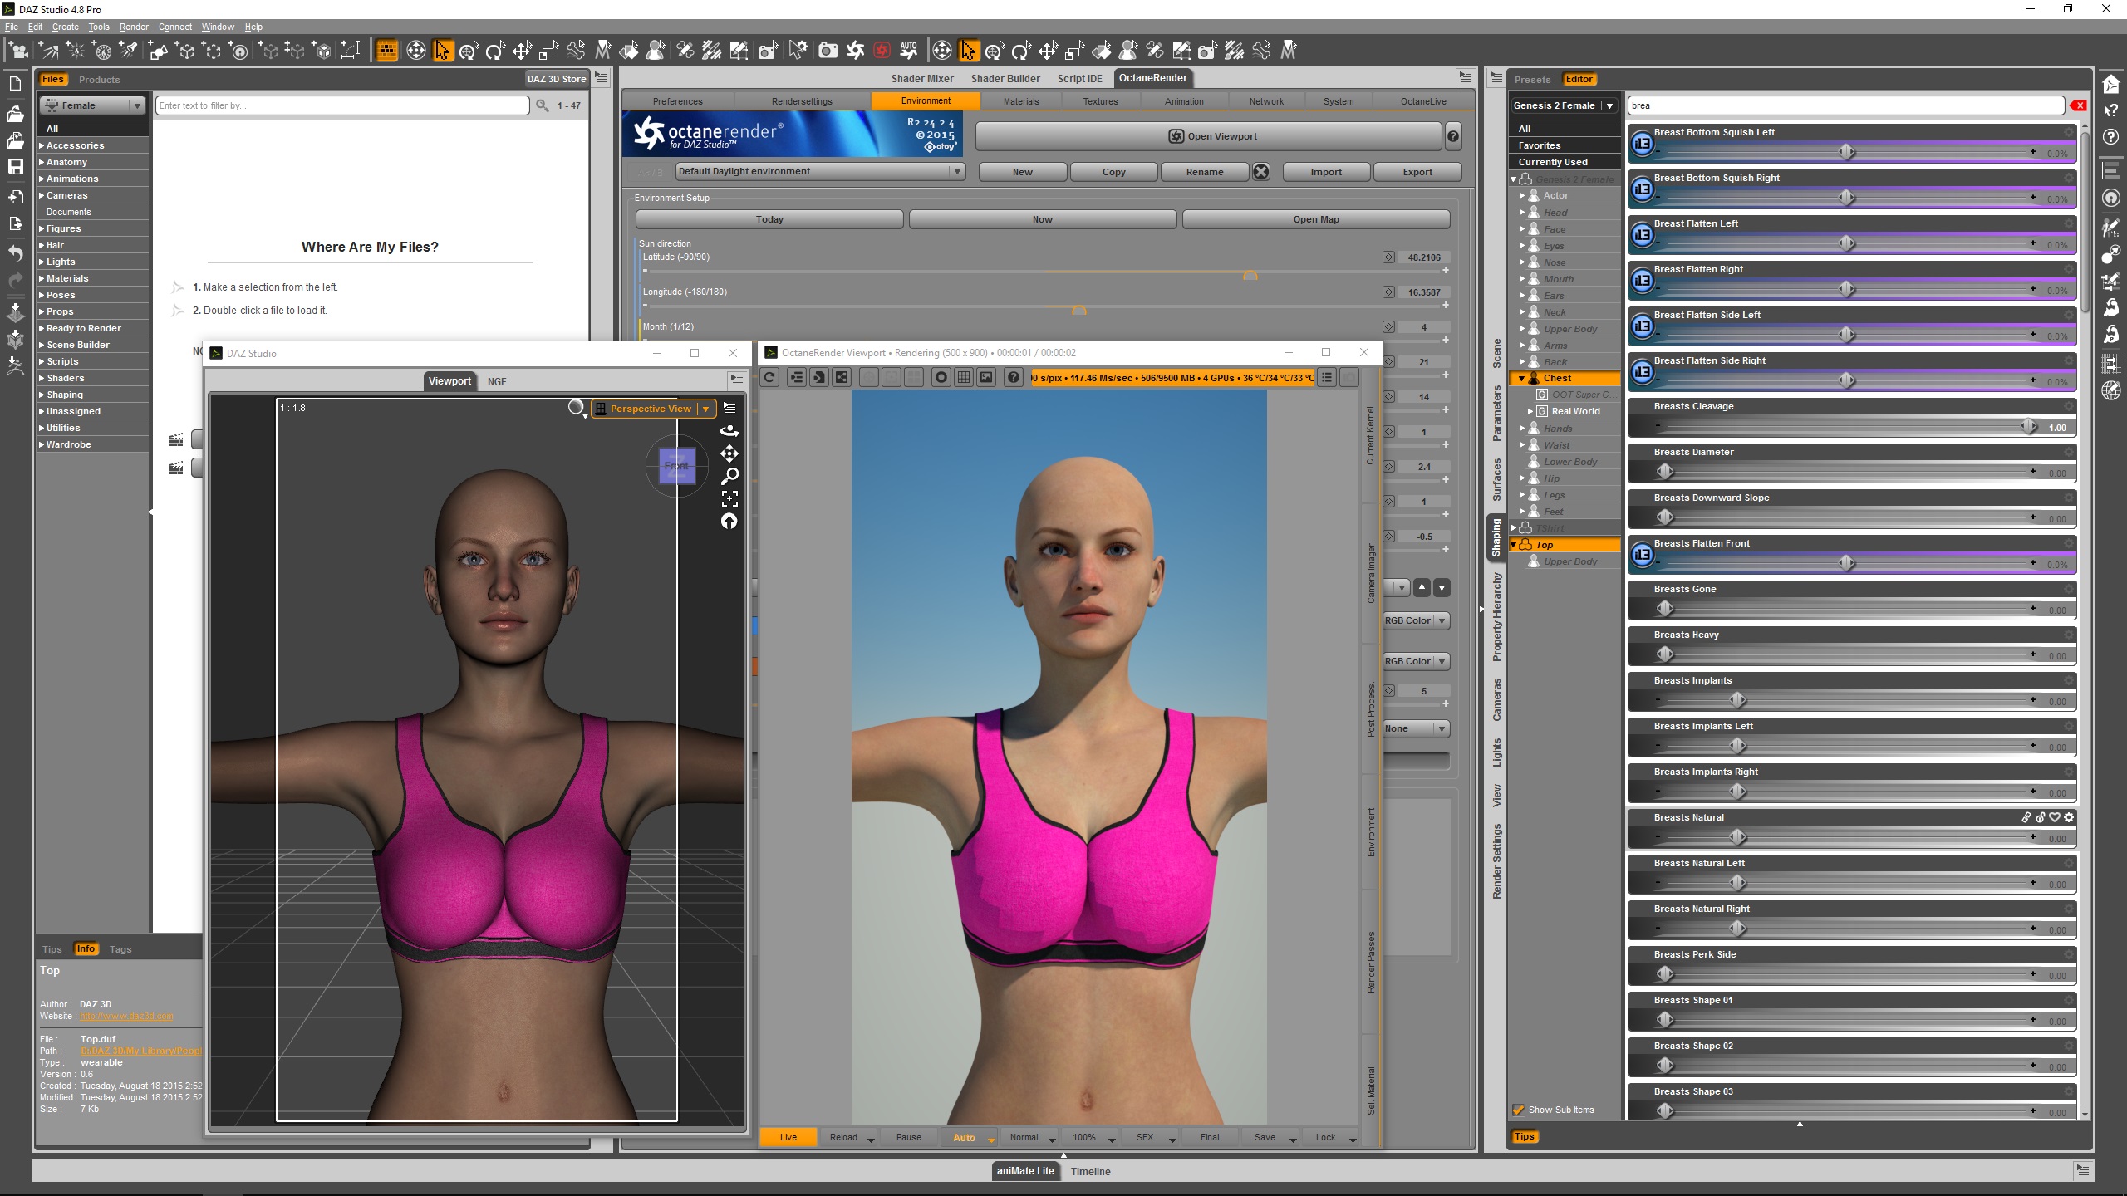Click the zoom magnifier icon in DAZ viewport
Image resolution: width=2127 pixels, height=1196 pixels.
point(729,476)
